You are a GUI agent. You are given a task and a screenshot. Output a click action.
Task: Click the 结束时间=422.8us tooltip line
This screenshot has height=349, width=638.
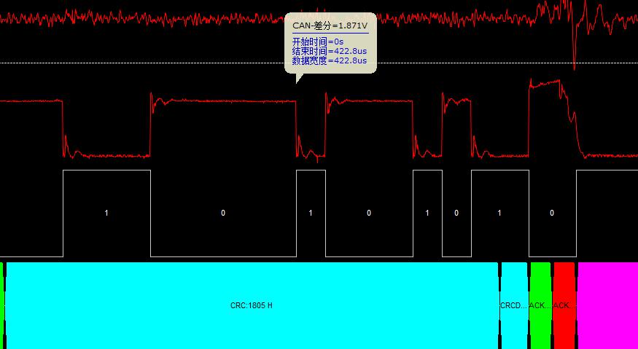tap(329, 52)
